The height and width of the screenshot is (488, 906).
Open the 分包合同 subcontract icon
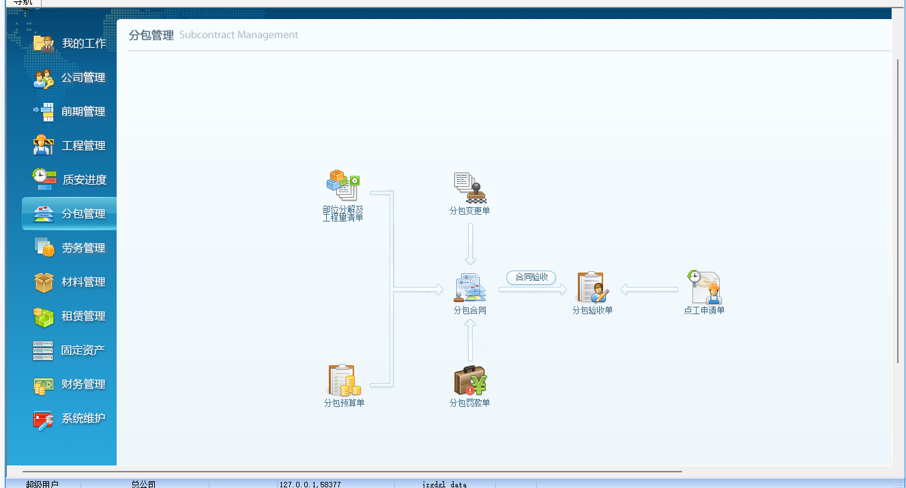(469, 288)
